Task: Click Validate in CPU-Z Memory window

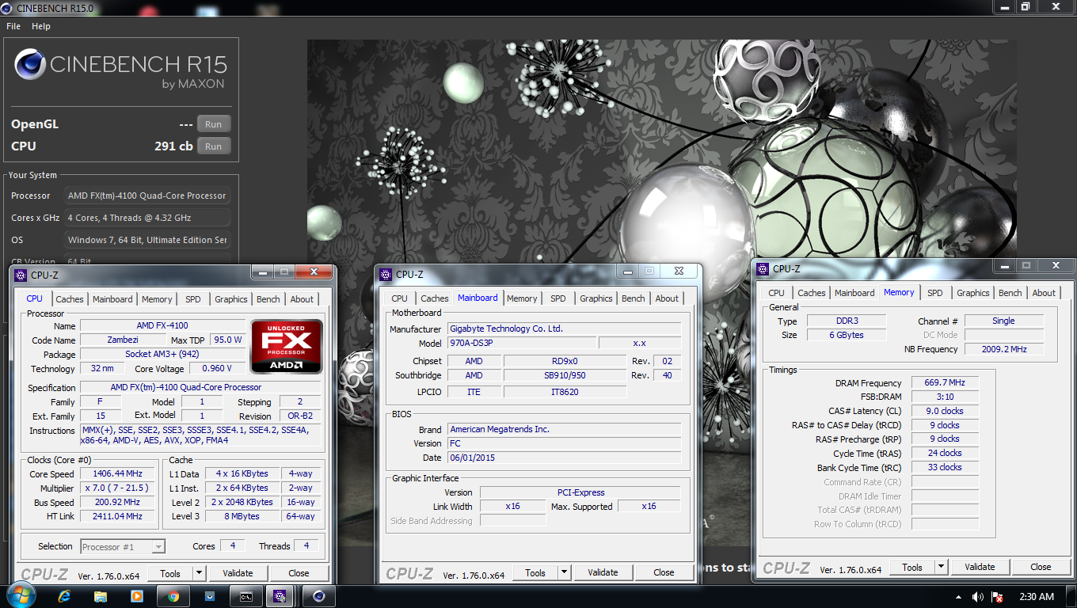Action: coord(980,567)
